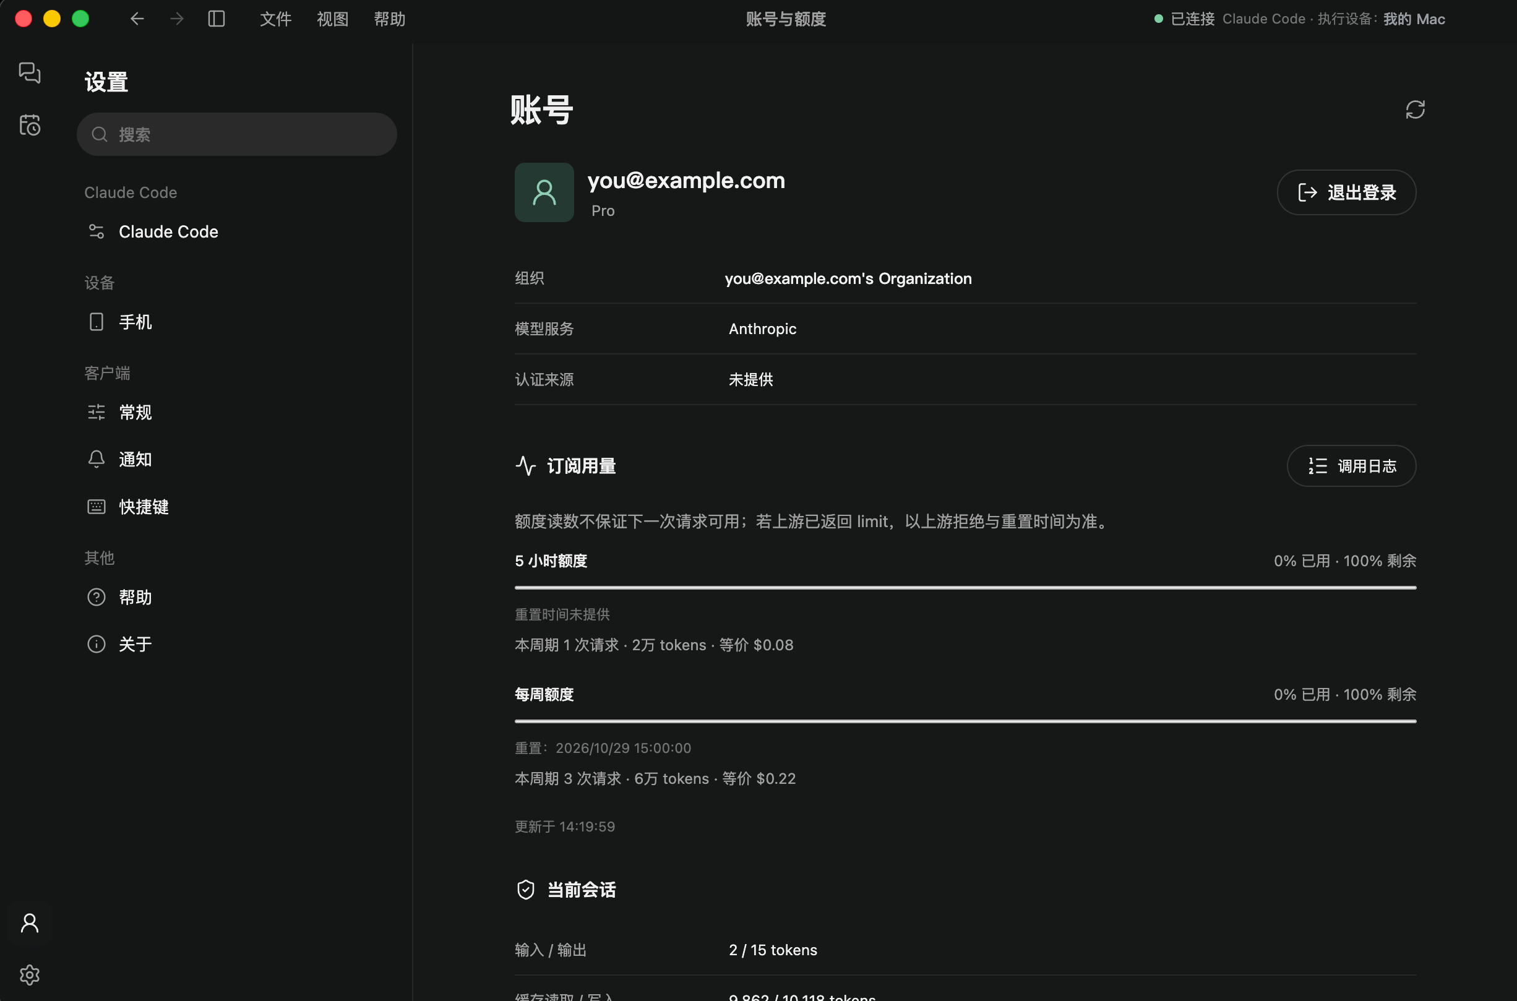Open the 文件 menu
The width and height of the screenshot is (1517, 1001).
(x=276, y=19)
